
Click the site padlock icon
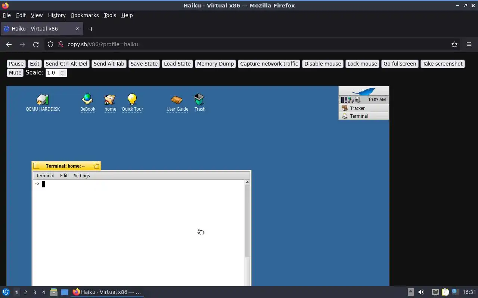[x=60, y=44]
